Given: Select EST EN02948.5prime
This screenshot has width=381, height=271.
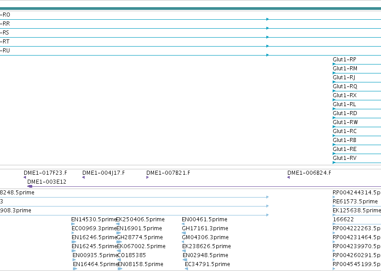Looking at the screenshot, I should (205, 255).
